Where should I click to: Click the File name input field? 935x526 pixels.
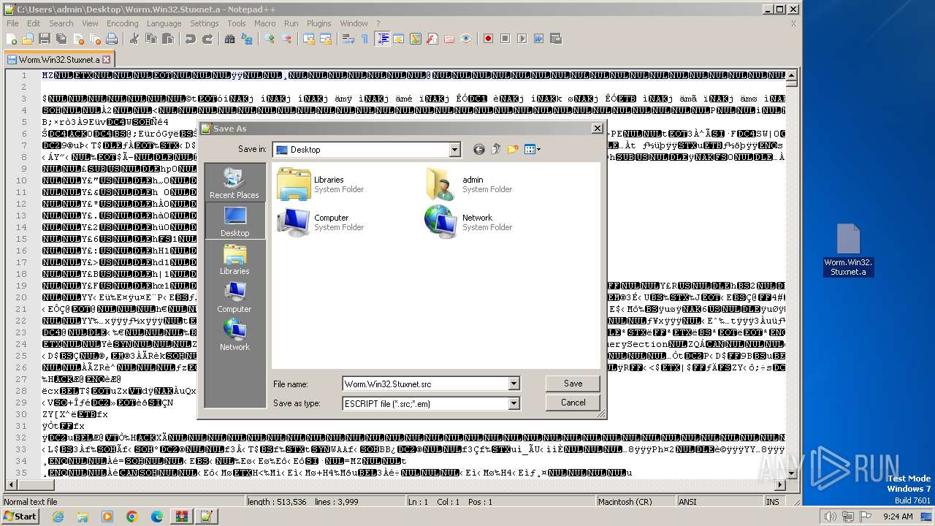[425, 384]
